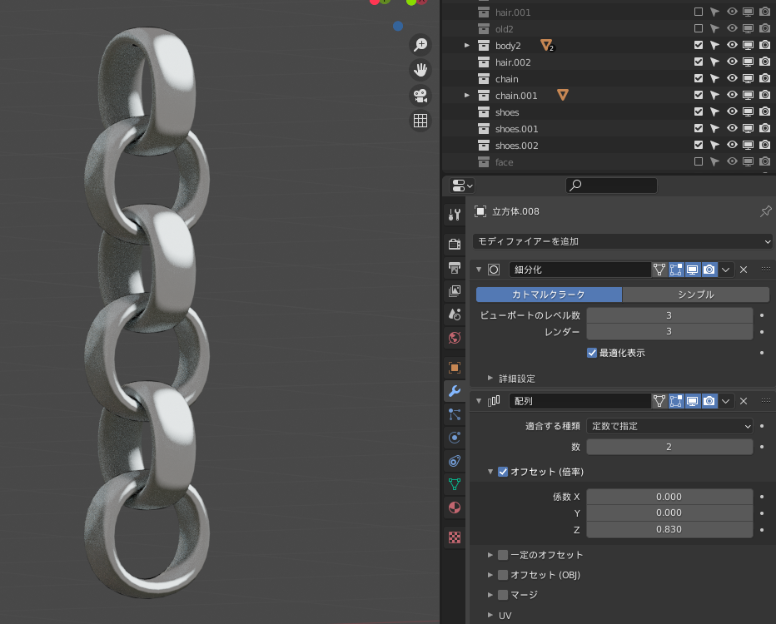
Task: Enable マージ checkbox
Action: pyautogui.click(x=503, y=594)
